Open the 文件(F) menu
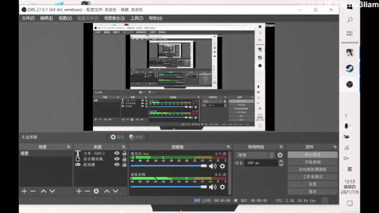This screenshot has height=213, width=379. tap(28, 18)
